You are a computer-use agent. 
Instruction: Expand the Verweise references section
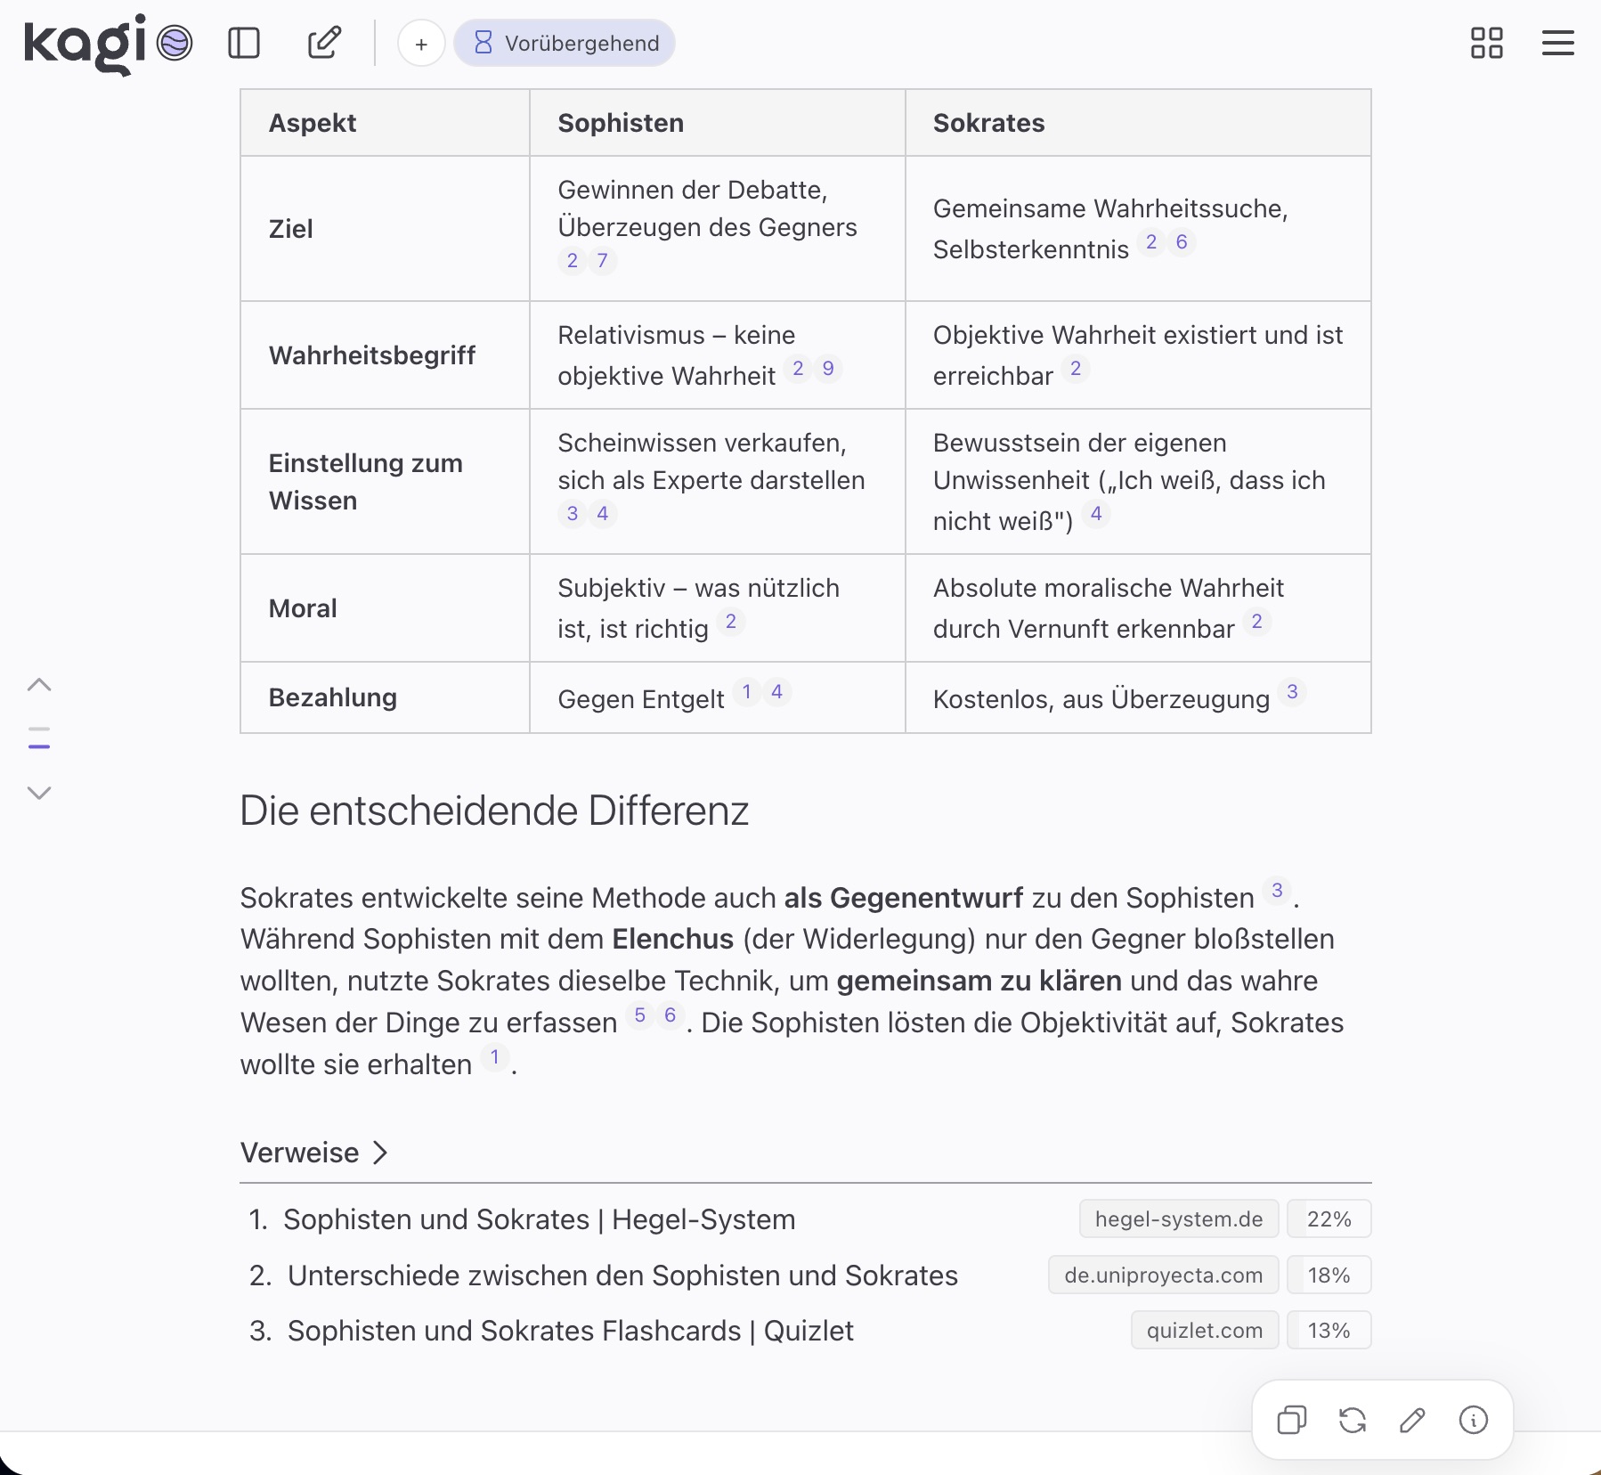click(314, 1153)
